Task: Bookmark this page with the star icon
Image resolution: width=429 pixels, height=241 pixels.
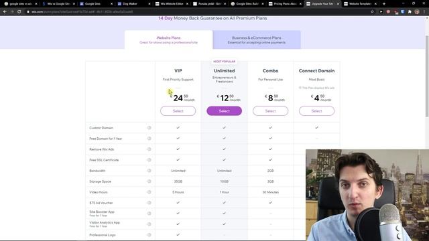Action: click(372, 12)
